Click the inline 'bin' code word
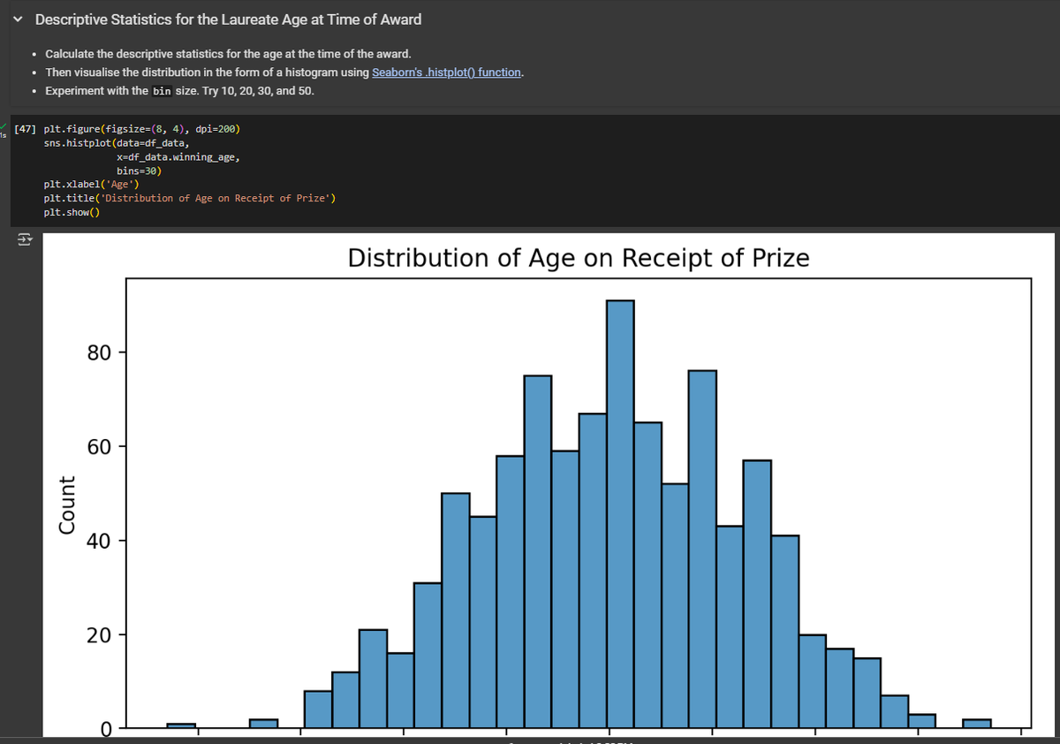The height and width of the screenshot is (744, 1060). click(162, 91)
